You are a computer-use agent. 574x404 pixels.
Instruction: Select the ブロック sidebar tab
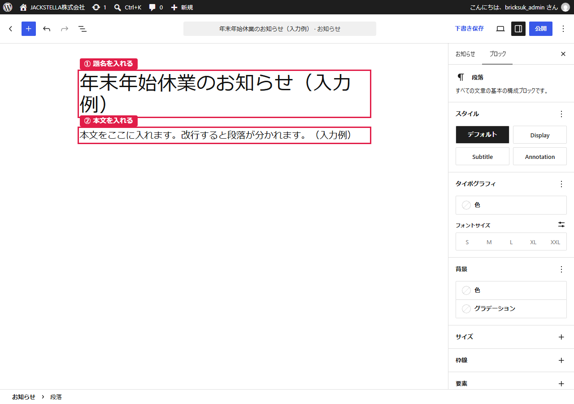[498, 54]
